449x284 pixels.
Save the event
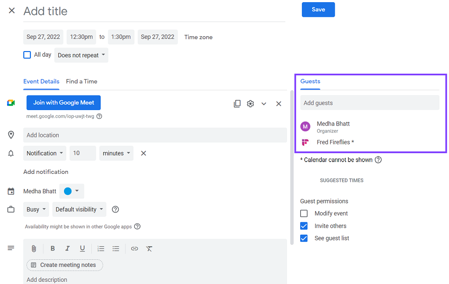(318, 9)
